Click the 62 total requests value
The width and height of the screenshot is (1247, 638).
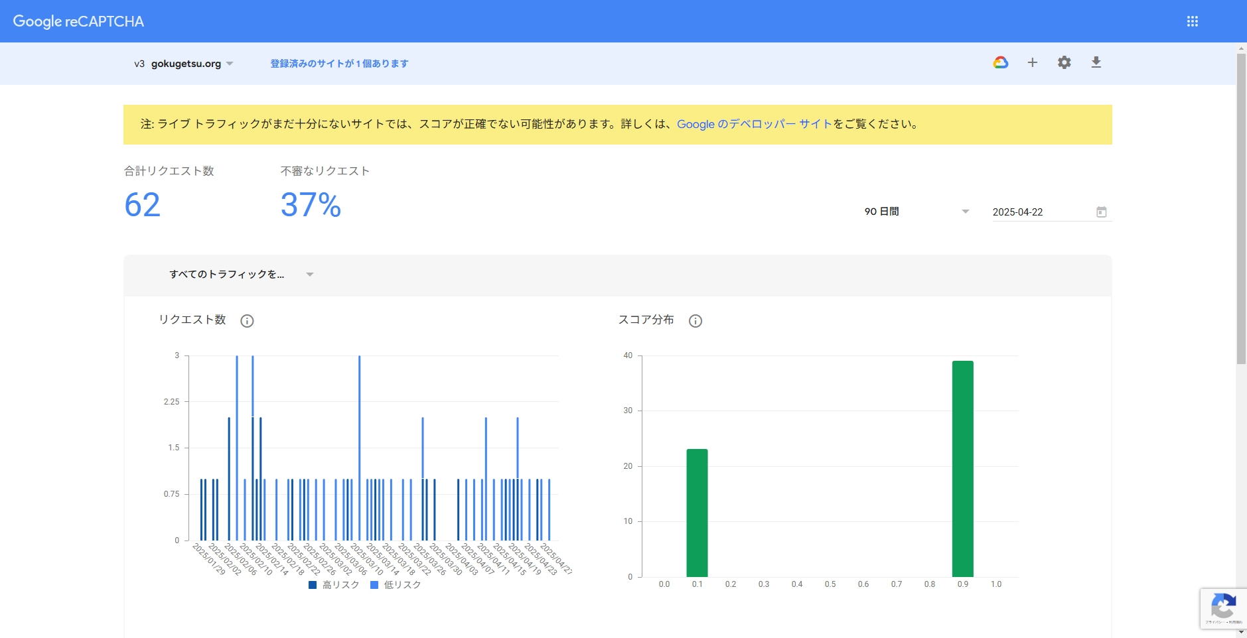tap(143, 205)
